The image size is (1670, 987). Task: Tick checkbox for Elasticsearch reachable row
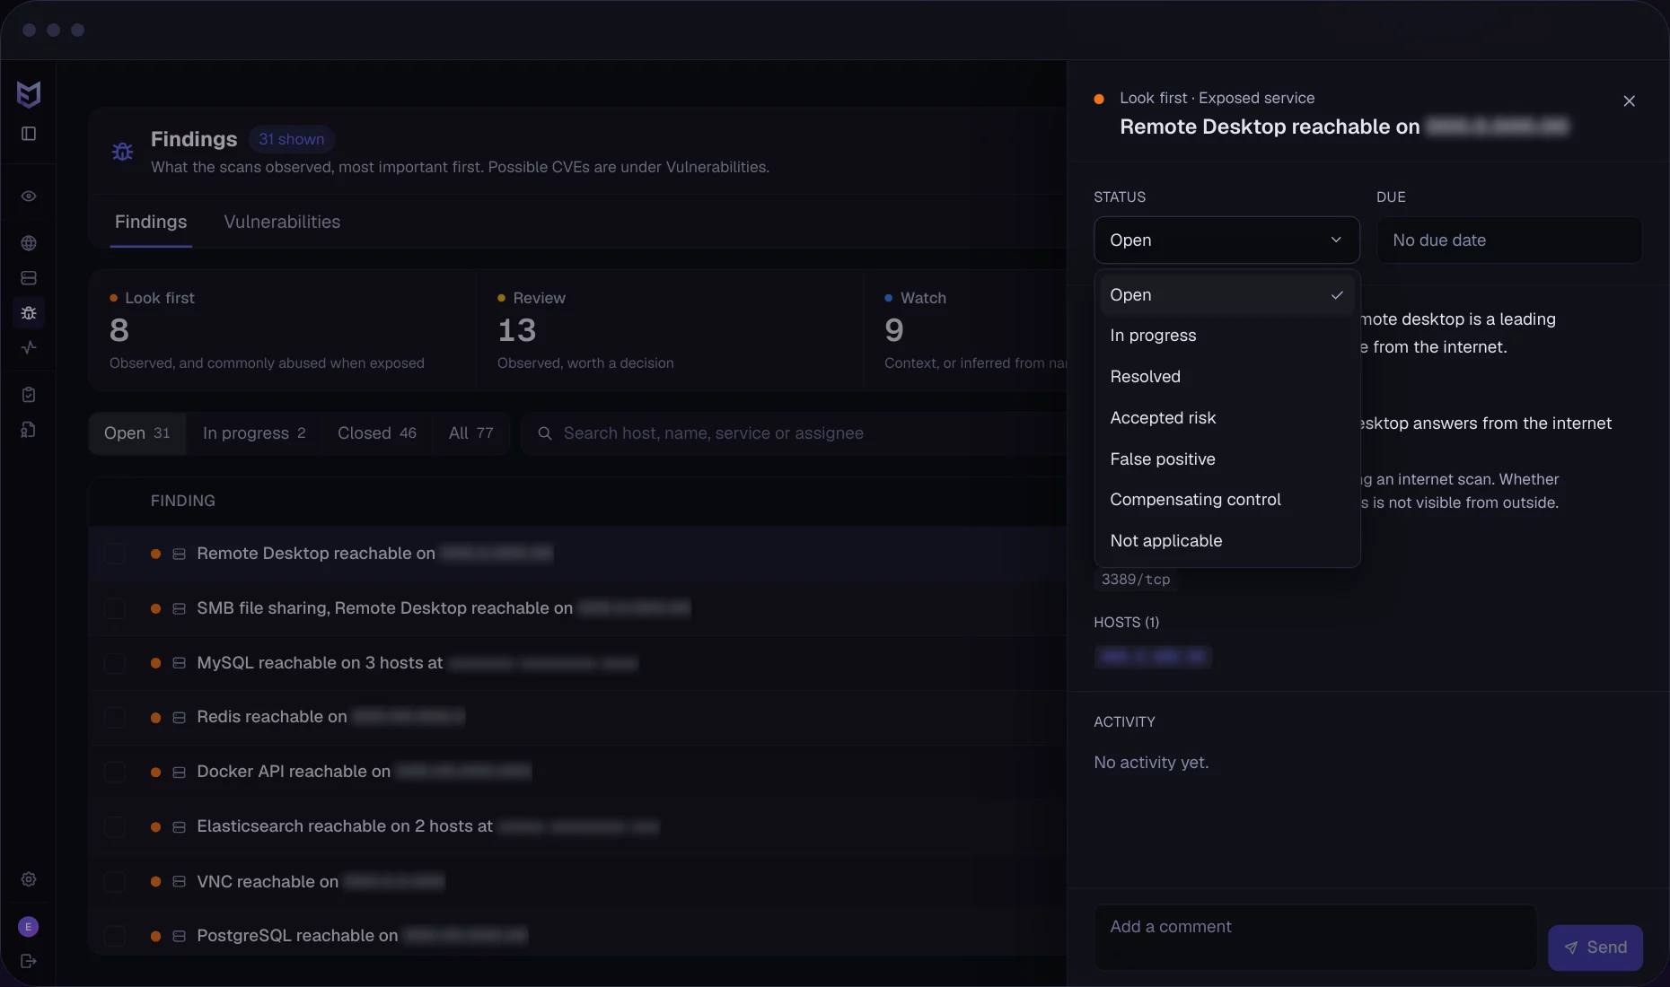[115, 826]
